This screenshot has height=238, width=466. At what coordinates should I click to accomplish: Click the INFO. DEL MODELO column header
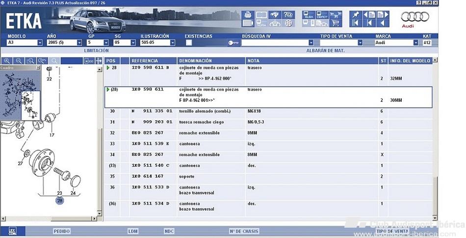(410, 61)
